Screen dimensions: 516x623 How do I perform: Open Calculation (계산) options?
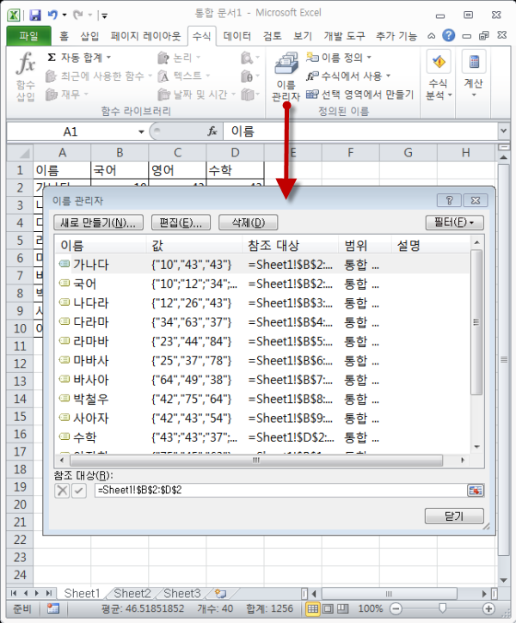[474, 74]
